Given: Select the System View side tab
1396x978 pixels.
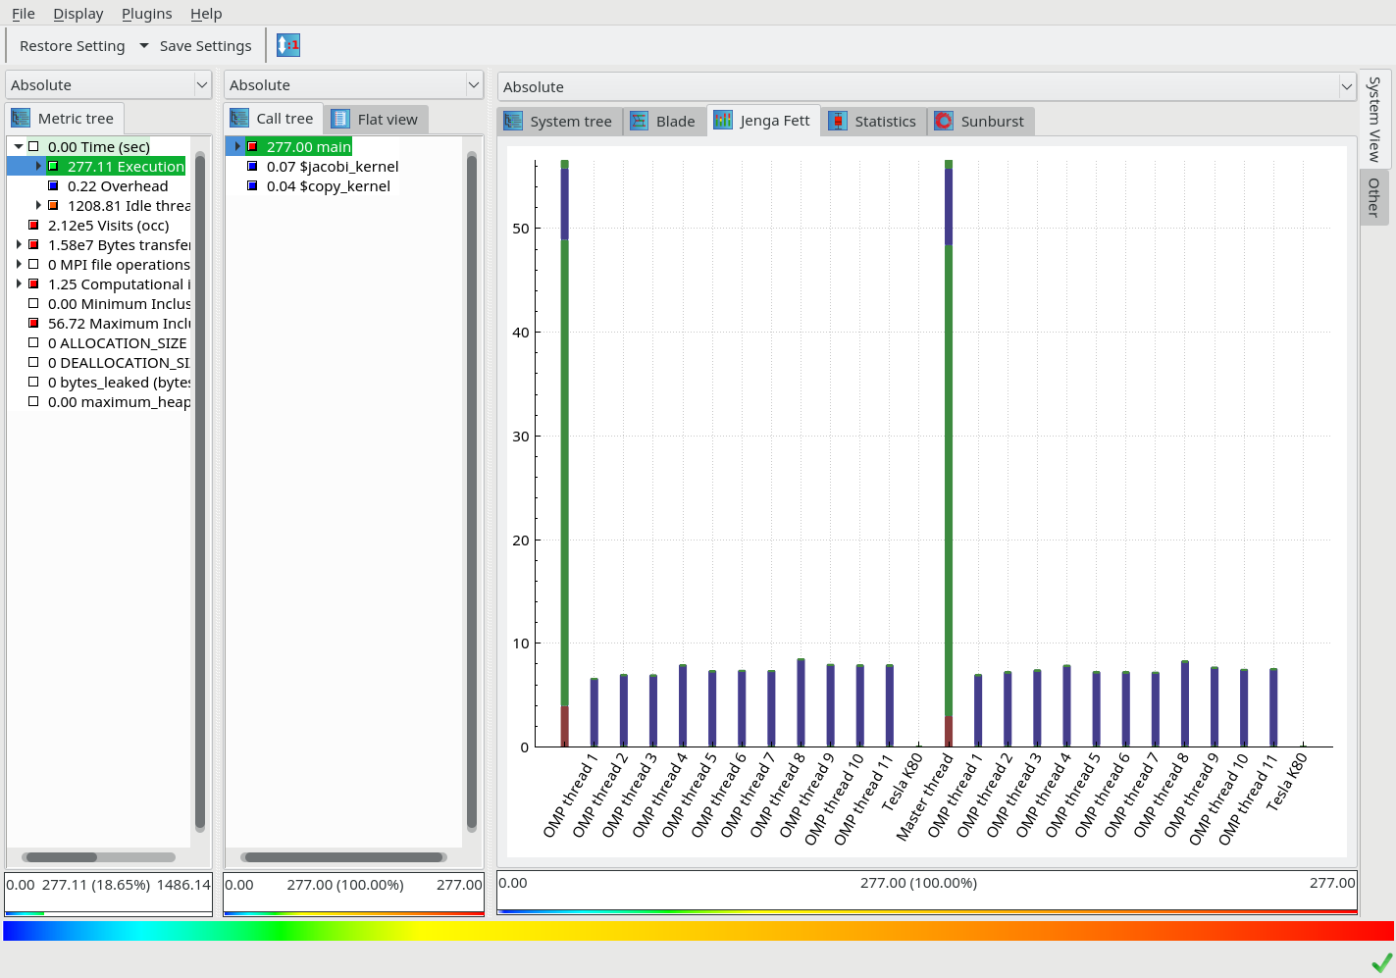Looking at the screenshot, I should 1373,119.
